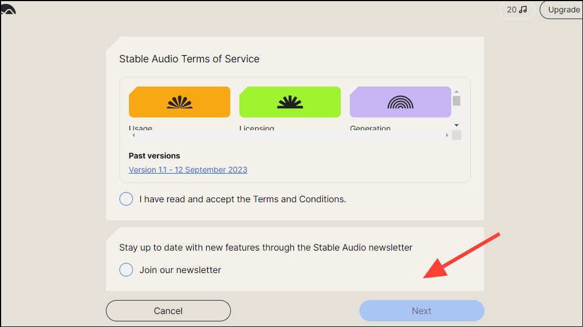Click the terms scroll down arrow
This screenshot has width=583, height=327.
pyautogui.click(x=457, y=125)
